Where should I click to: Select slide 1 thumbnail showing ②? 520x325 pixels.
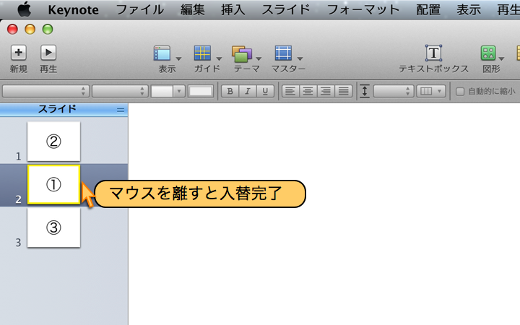[53, 142]
